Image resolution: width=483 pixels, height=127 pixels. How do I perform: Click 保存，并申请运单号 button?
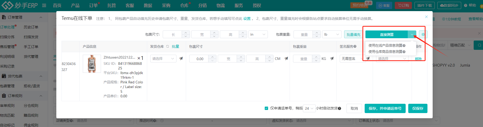tap(385, 108)
